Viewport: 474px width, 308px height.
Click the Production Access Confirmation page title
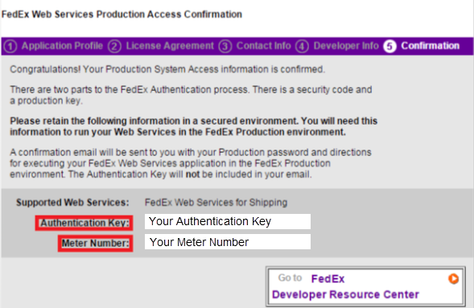tap(122, 14)
